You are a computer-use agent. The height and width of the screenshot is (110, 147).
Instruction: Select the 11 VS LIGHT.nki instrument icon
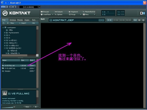[3, 68]
